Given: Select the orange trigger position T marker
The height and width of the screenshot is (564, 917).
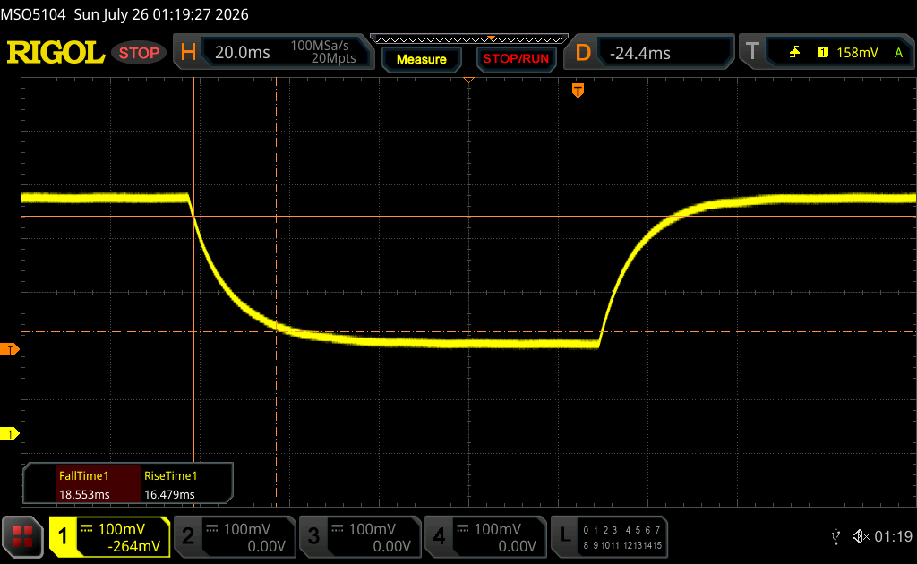Looking at the screenshot, I should coord(578,90).
